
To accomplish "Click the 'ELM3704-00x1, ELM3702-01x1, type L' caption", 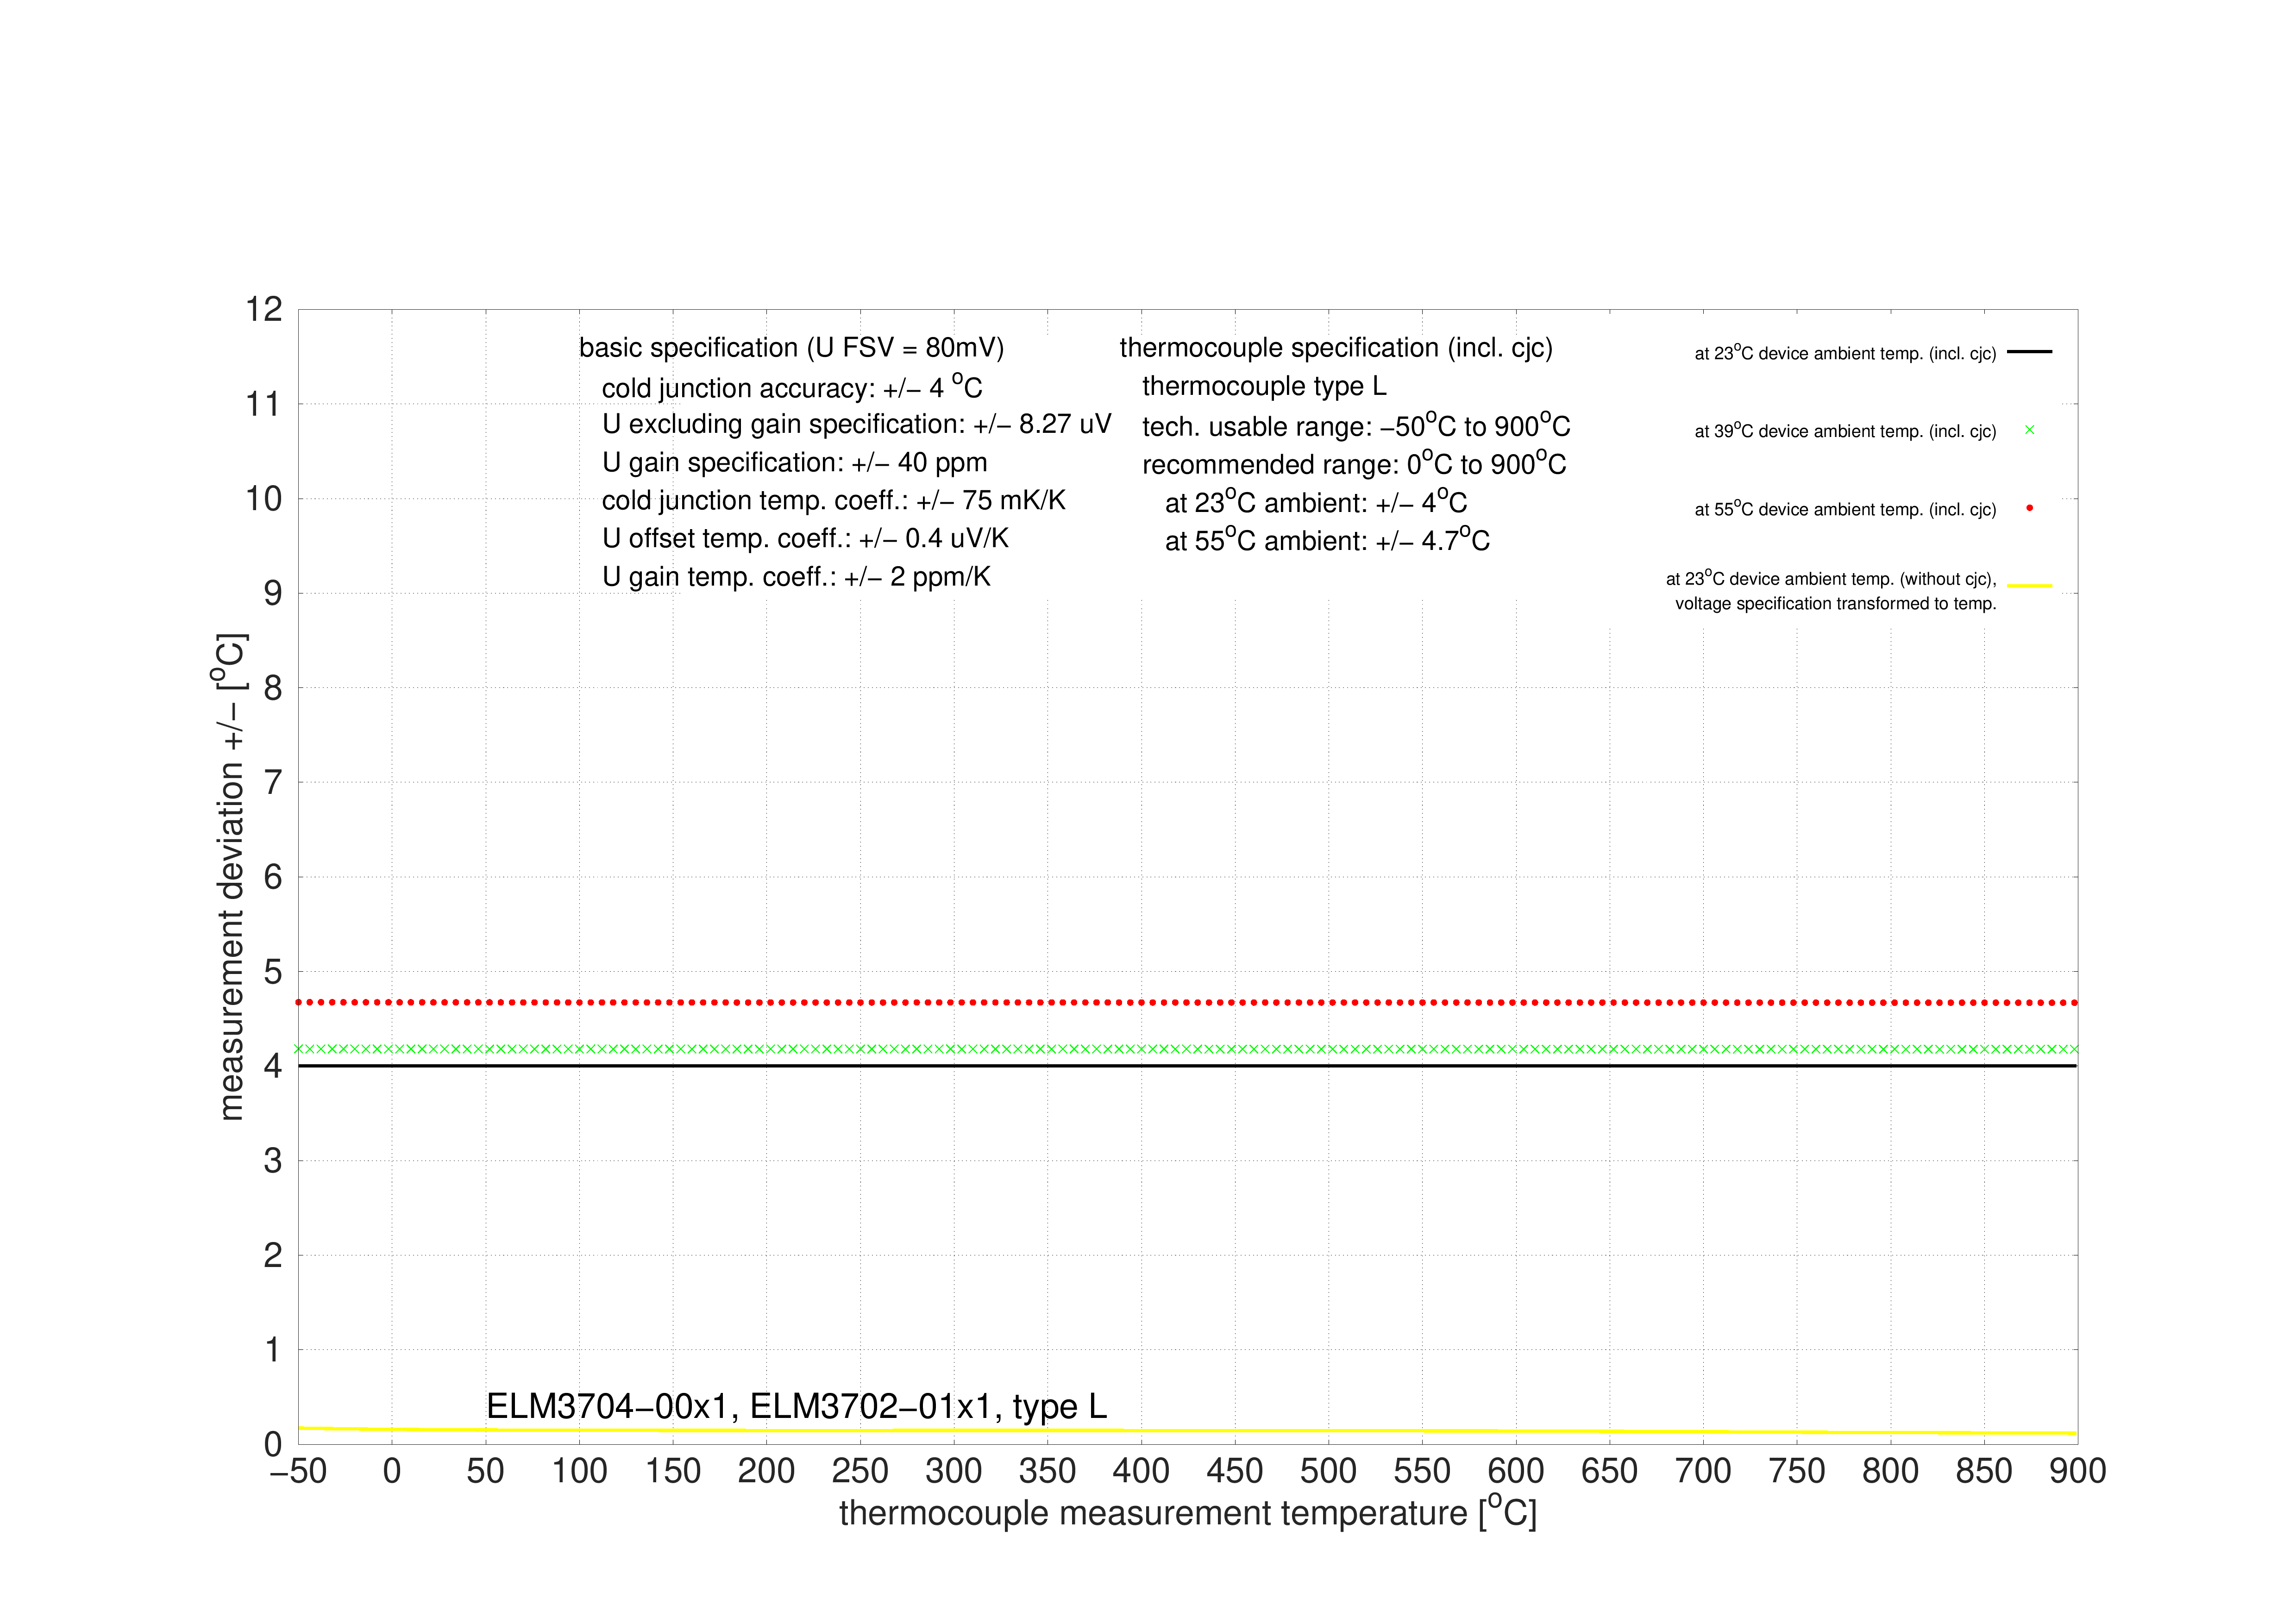I will coord(796,1406).
